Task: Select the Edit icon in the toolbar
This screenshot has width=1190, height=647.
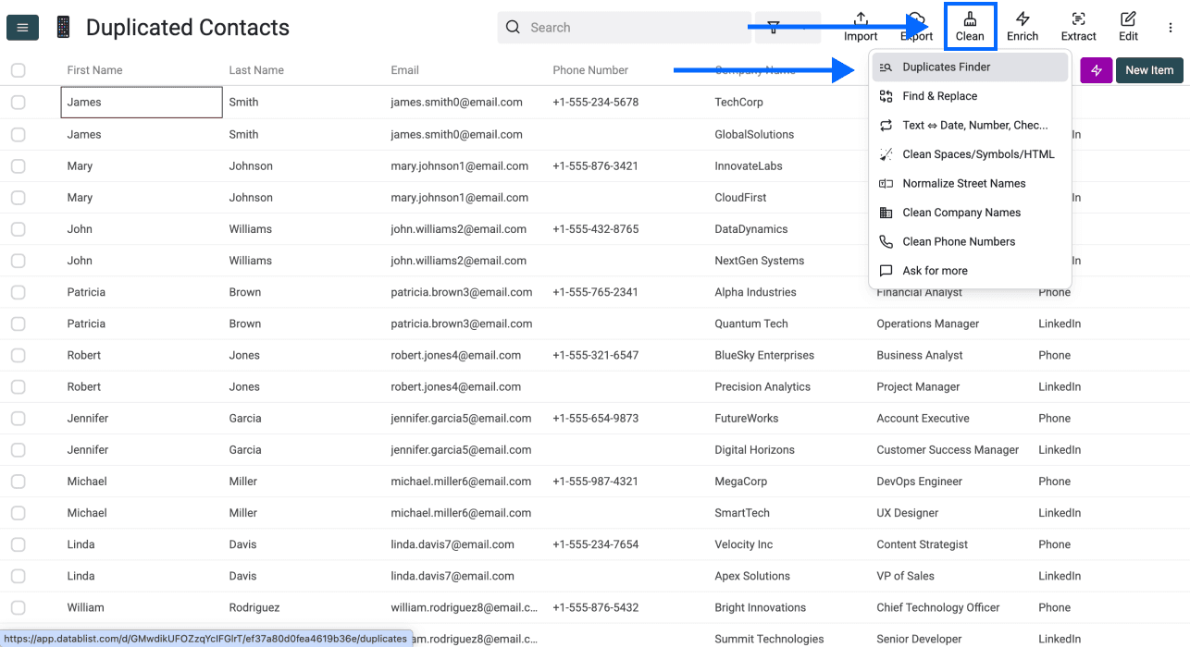Action: [x=1128, y=26]
